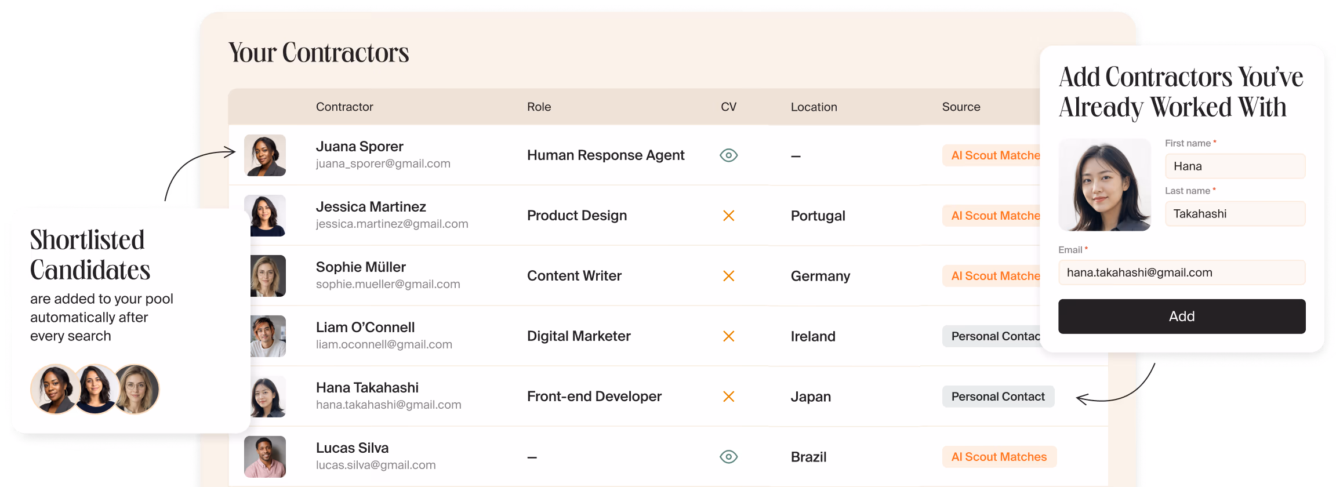The image size is (1336, 487).
Task: Click the large Hana photo in the Add form
Action: click(1105, 184)
